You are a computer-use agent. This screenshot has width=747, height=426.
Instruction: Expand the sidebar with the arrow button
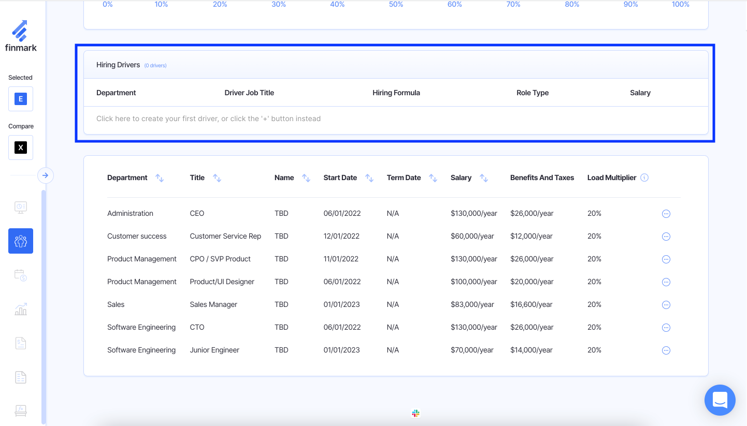[46, 175]
